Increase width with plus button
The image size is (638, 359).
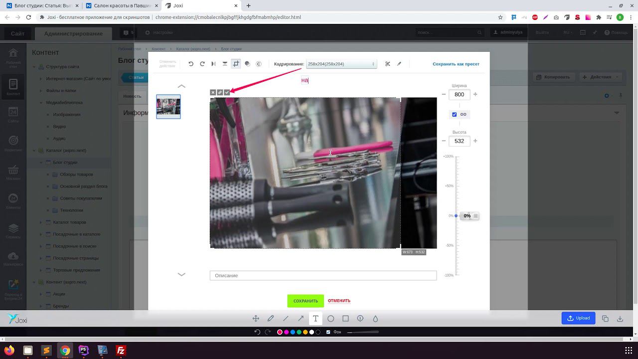475,94
